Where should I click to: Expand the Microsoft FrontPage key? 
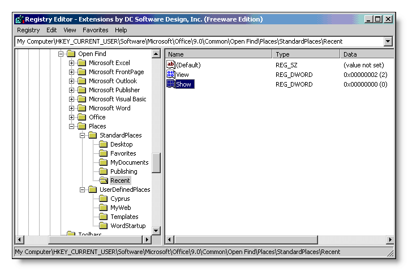[71, 72]
